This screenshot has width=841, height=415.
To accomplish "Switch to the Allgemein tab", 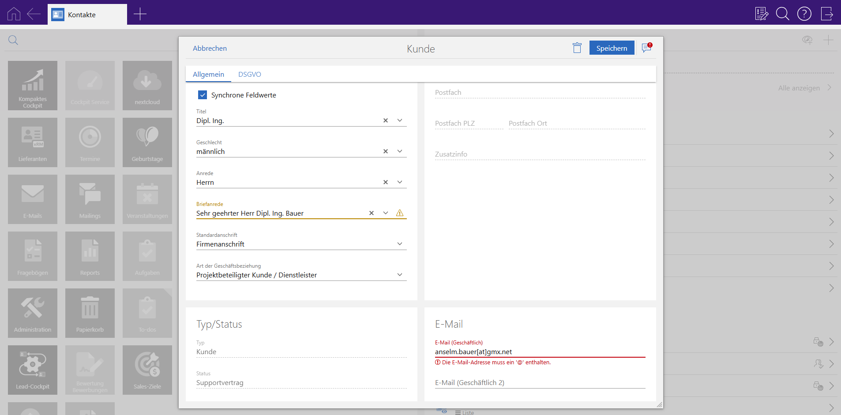I will point(208,74).
